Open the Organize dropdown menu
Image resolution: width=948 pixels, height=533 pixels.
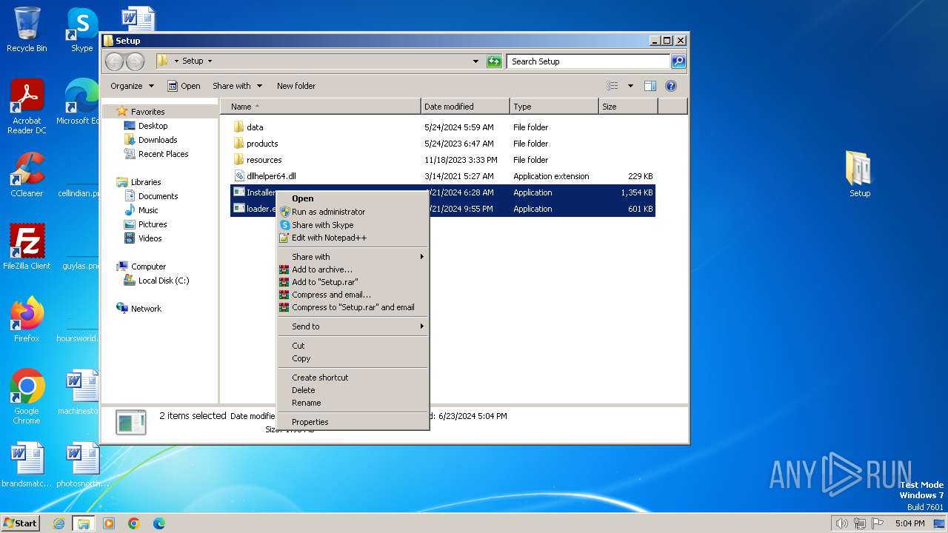point(132,86)
